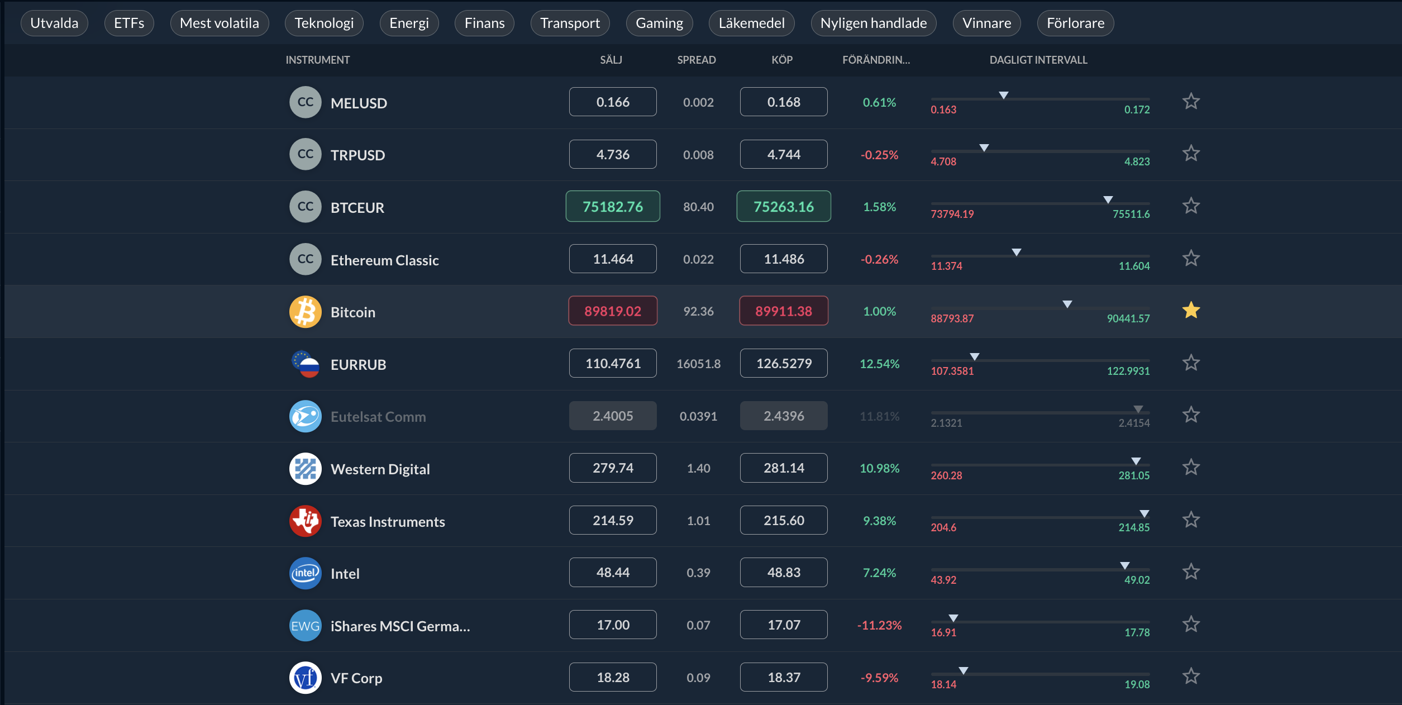This screenshot has width=1402, height=705.
Task: Click the Bitcoin logo icon
Action: pos(305,312)
